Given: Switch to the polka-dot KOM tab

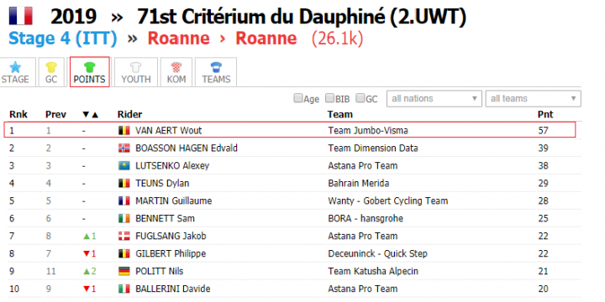Looking at the screenshot, I should pyautogui.click(x=176, y=72).
